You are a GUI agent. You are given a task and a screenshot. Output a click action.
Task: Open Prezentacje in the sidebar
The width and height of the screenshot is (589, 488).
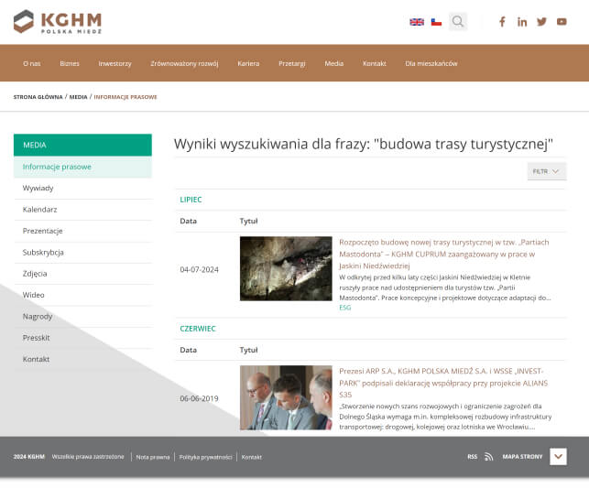tap(82, 231)
